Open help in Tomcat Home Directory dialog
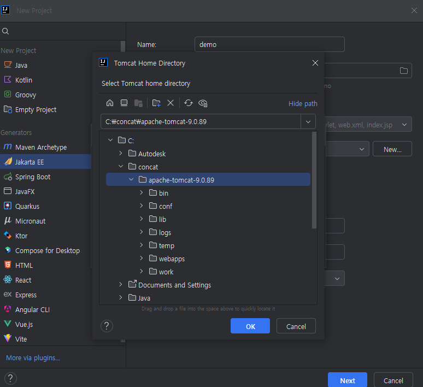This screenshot has width=423, height=387. pos(107,326)
